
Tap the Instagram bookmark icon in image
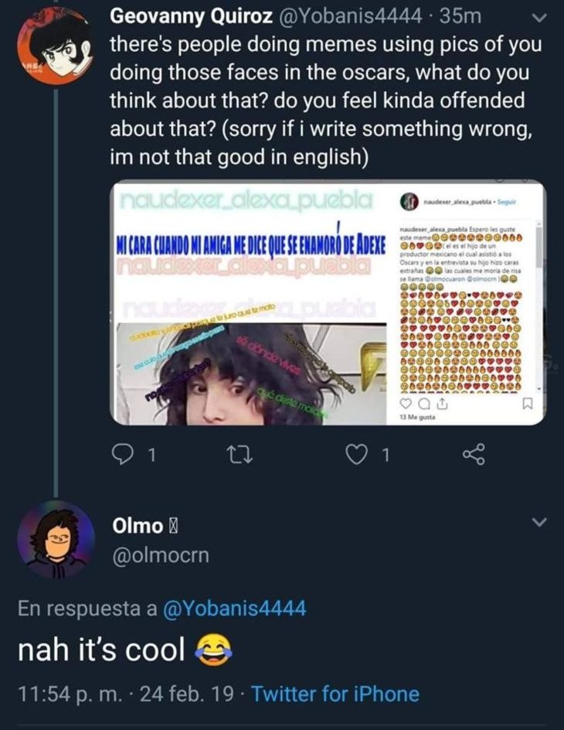coord(527,403)
